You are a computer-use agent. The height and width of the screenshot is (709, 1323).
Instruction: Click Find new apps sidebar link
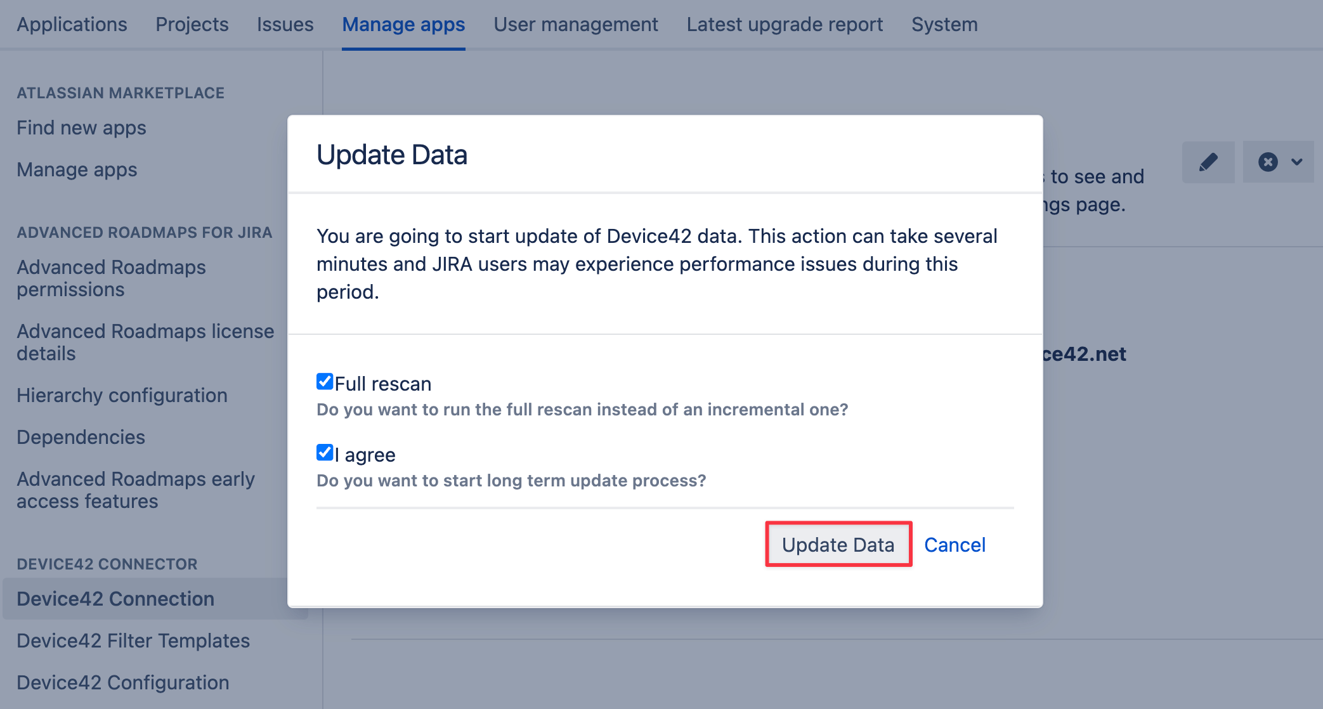tap(81, 127)
